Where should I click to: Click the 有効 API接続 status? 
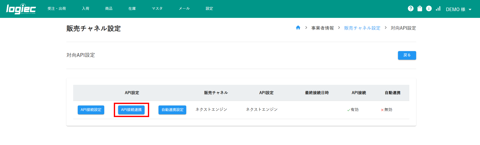pyautogui.click(x=353, y=110)
